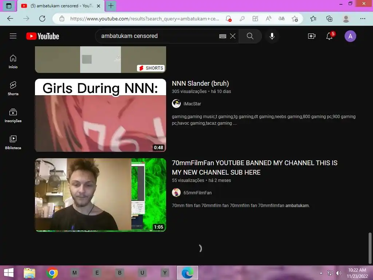The height and width of the screenshot is (280, 373).
Task: Open the B taskbar item
Action: tap(119, 273)
